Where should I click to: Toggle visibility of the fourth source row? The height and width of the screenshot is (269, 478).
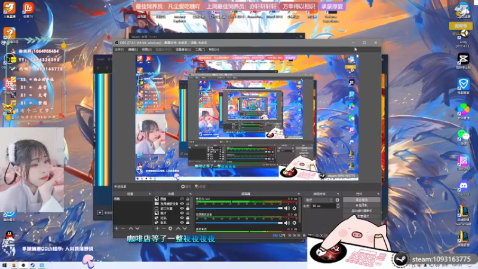point(182,213)
